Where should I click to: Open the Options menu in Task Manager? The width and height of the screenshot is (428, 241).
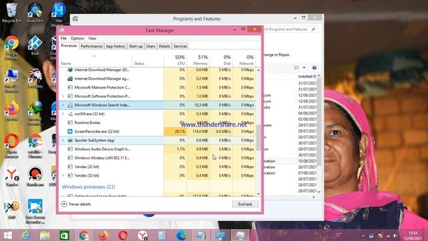78,38
